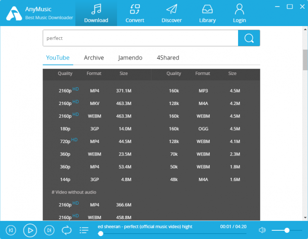This screenshot has width=308, height=239.
Task: Click the search text field
Action: [140, 38]
